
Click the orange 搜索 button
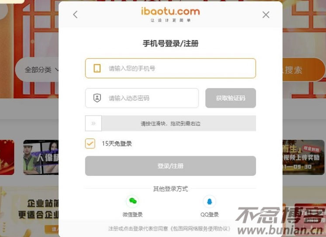click(x=304, y=70)
